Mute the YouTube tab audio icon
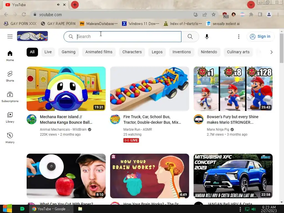 (58, 5)
